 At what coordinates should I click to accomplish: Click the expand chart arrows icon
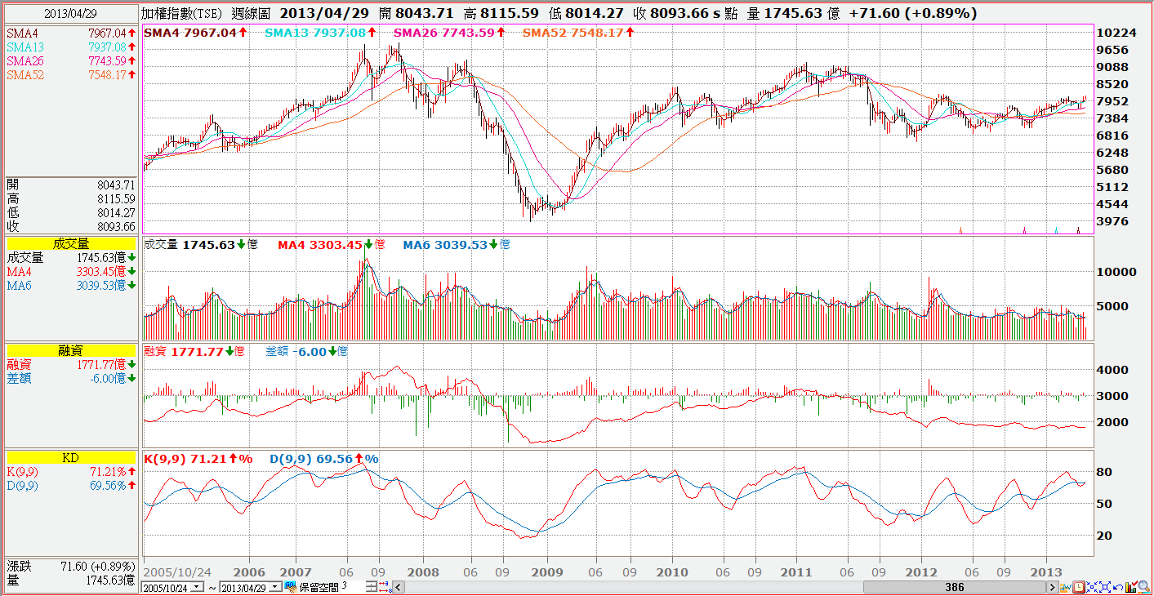coord(1105,587)
